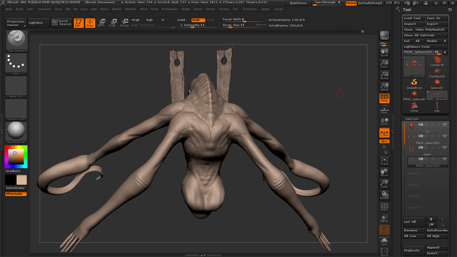Activate Scale mode in the top shelf
Screen dimensions: 457x257
[x=112, y=23]
